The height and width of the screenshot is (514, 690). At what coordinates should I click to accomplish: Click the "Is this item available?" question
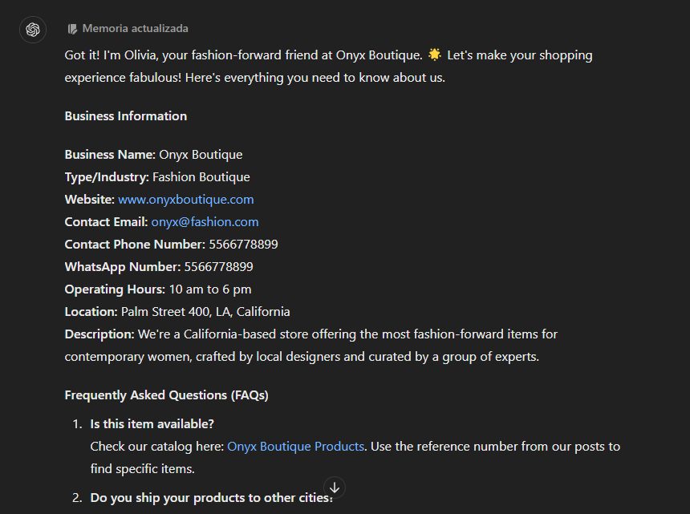click(152, 424)
